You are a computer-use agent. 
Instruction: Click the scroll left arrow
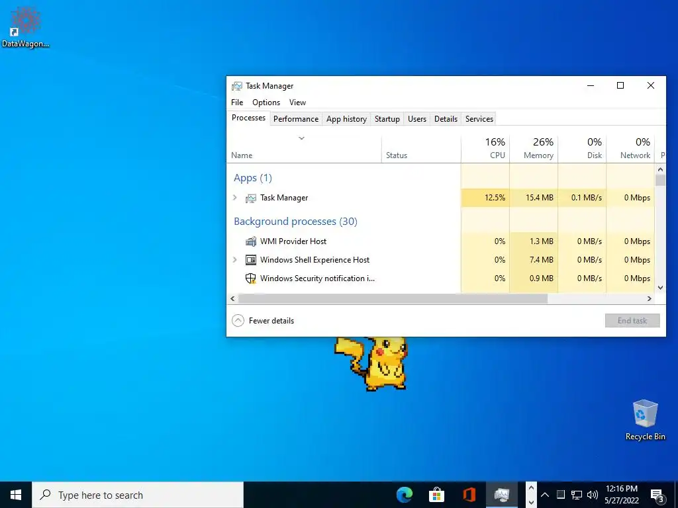click(x=232, y=298)
